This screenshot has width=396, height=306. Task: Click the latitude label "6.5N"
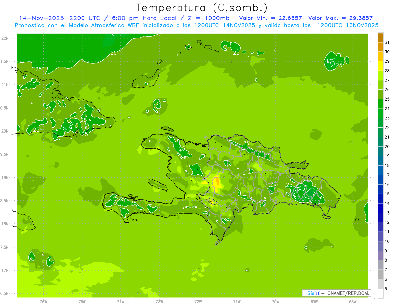click(5, 294)
